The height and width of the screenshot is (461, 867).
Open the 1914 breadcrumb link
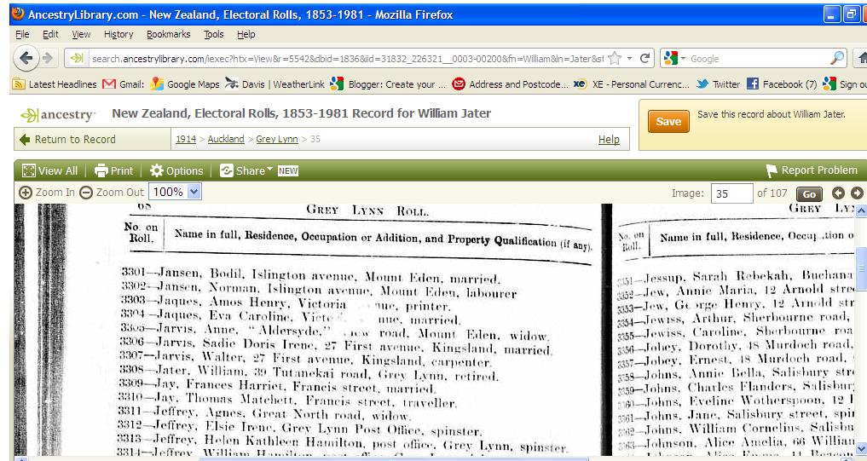coord(186,139)
